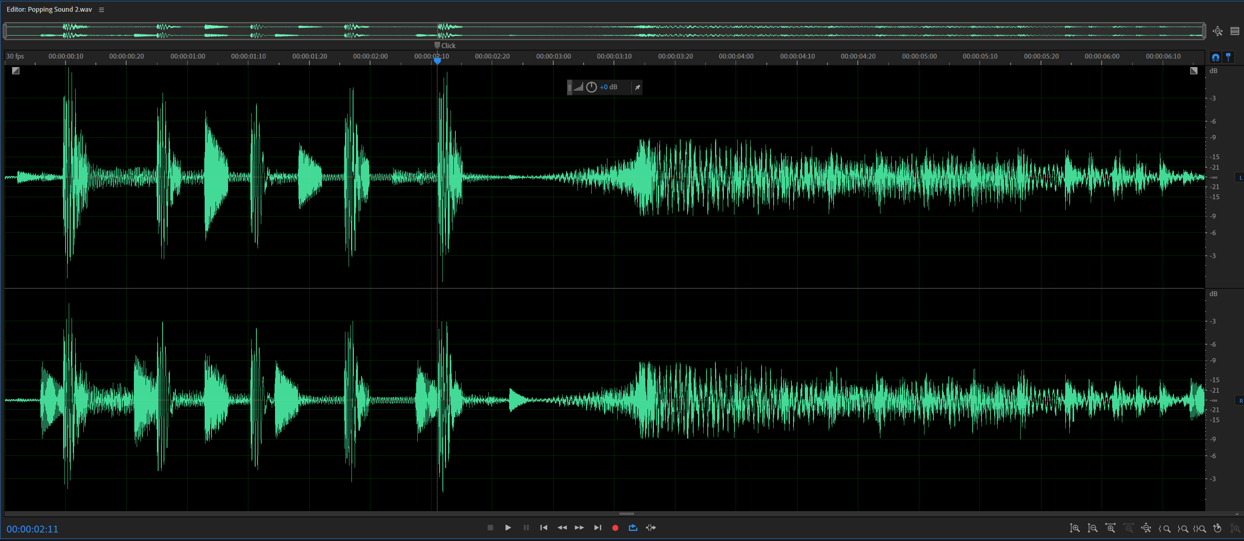This screenshot has width=1244, height=541.
Task: Zoom to selection in-point
Action: click(1164, 528)
